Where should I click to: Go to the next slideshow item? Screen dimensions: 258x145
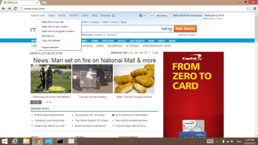40,102
